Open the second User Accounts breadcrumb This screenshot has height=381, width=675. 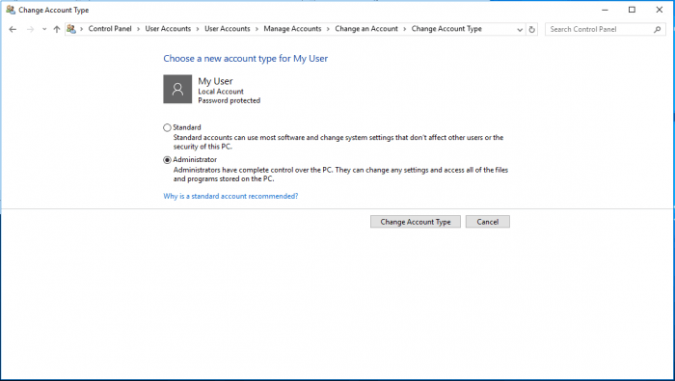click(228, 29)
